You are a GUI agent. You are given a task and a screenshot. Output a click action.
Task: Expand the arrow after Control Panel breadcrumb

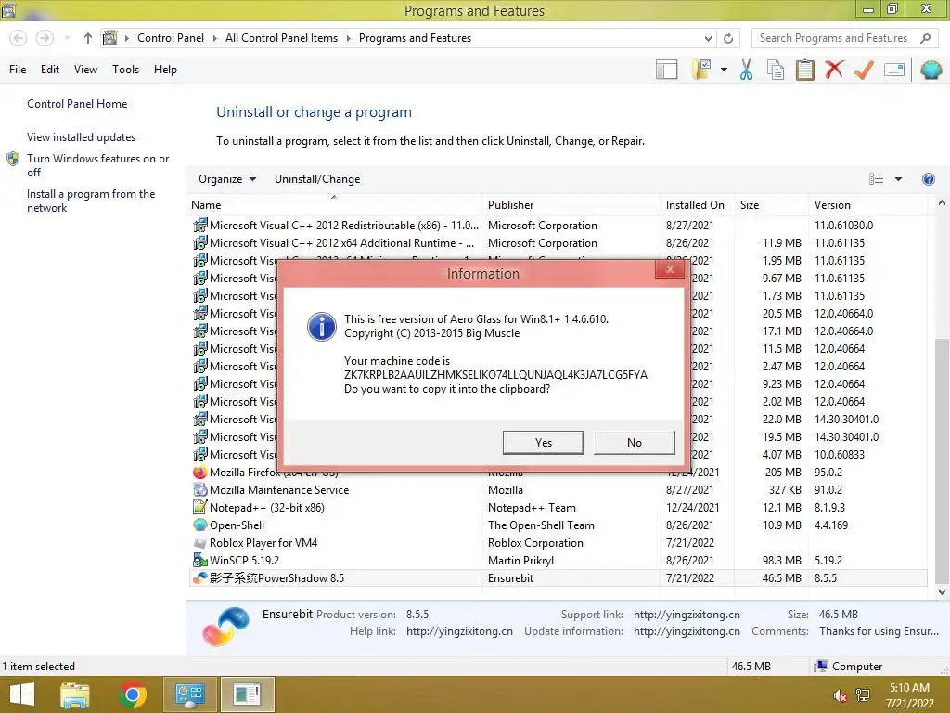point(214,38)
